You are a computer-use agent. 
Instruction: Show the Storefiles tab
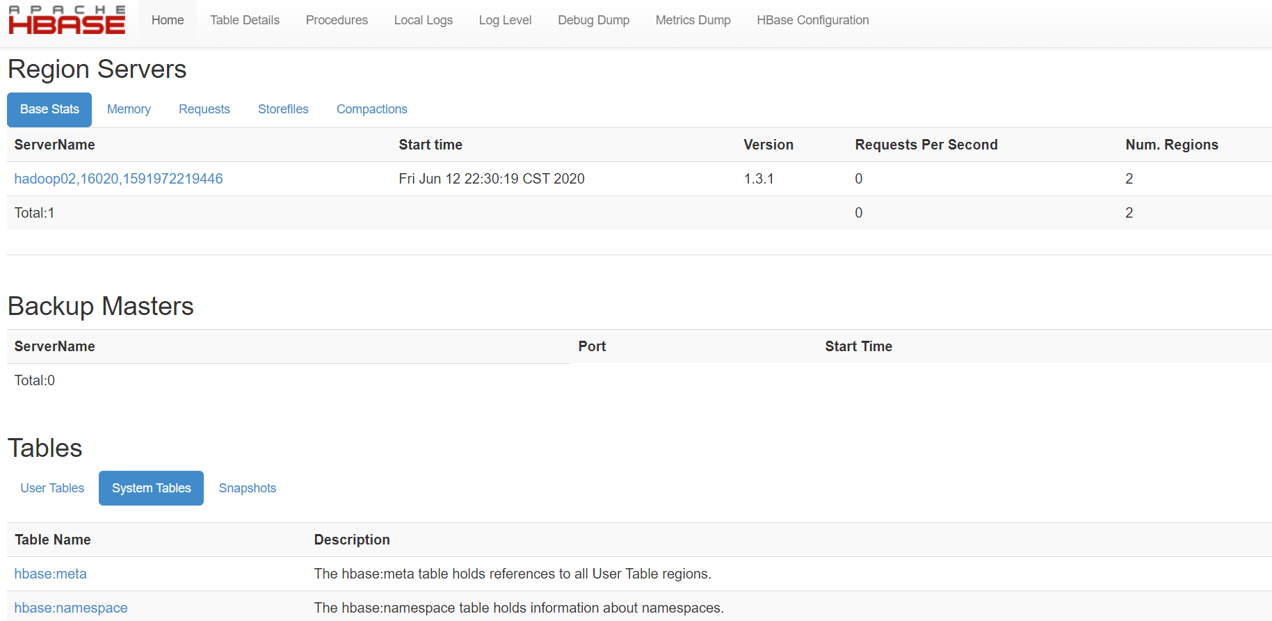[283, 109]
